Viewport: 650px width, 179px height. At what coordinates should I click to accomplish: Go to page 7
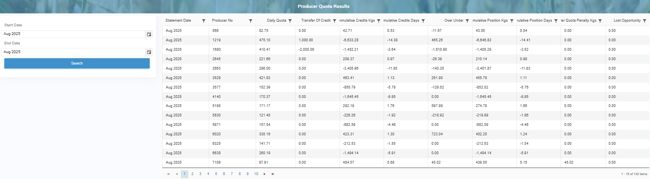232,174
